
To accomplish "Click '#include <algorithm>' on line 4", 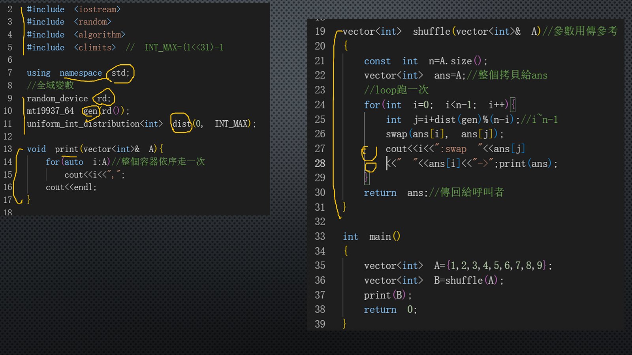I will tap(76, 34).
